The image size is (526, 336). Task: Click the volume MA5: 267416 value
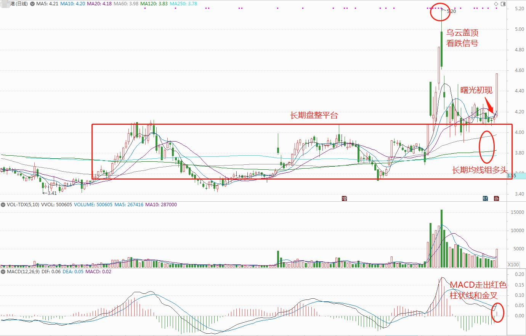tap(129, 205)
